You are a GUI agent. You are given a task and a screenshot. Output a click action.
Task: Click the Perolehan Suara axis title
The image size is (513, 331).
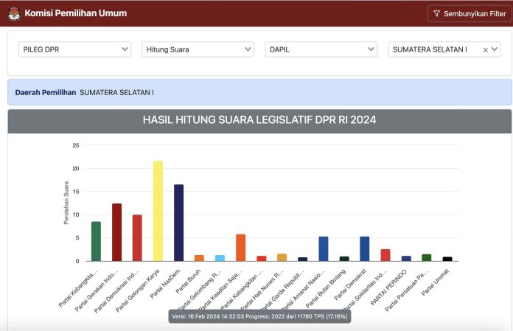pos(66,203)
